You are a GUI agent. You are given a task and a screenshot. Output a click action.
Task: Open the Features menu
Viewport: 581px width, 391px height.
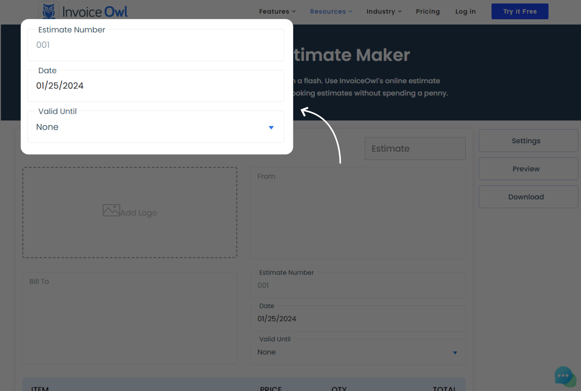tap(274, 12)
